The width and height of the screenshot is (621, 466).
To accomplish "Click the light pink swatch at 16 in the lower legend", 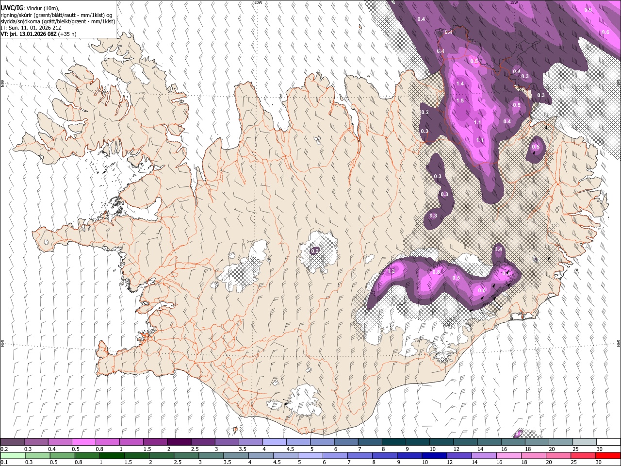I will coord(509,455).
